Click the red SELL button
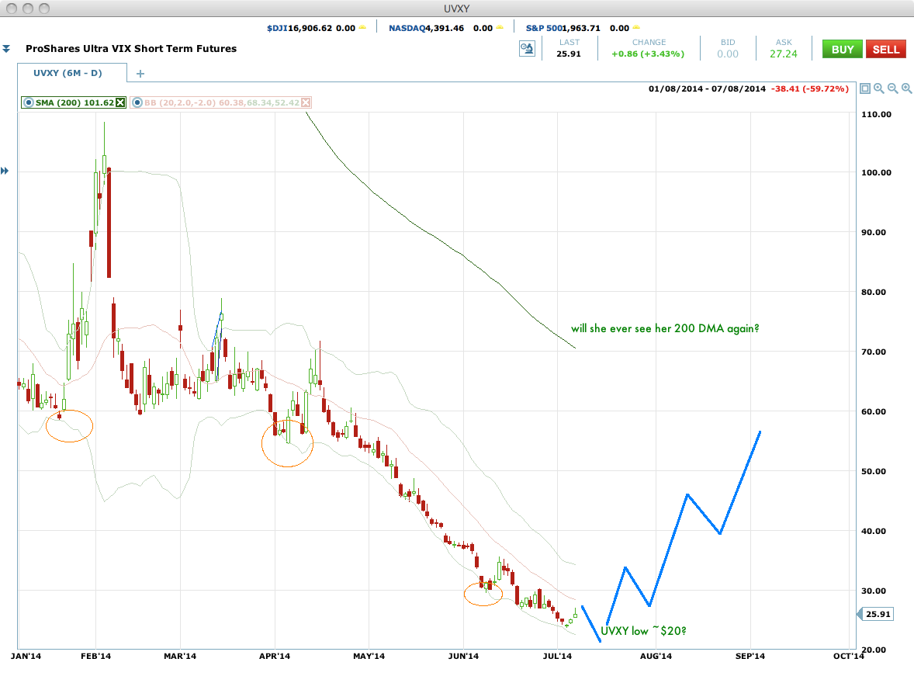This screenshot has width=914, height=676. tap(886, 50)
